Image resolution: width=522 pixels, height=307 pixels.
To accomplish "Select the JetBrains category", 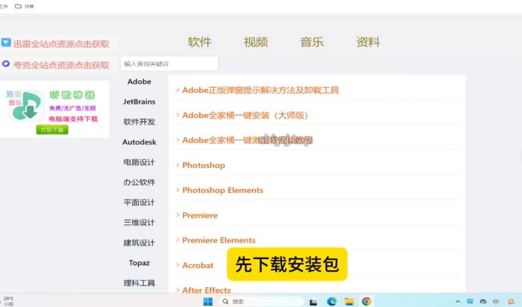I will point(139,101).
